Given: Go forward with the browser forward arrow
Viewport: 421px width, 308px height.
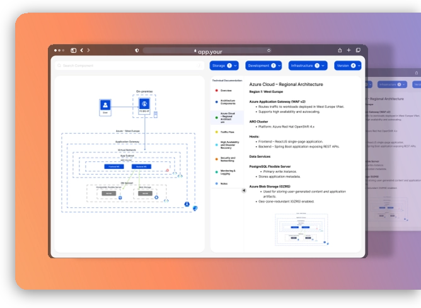Looking at the screenshot, I should click(88, 50).
